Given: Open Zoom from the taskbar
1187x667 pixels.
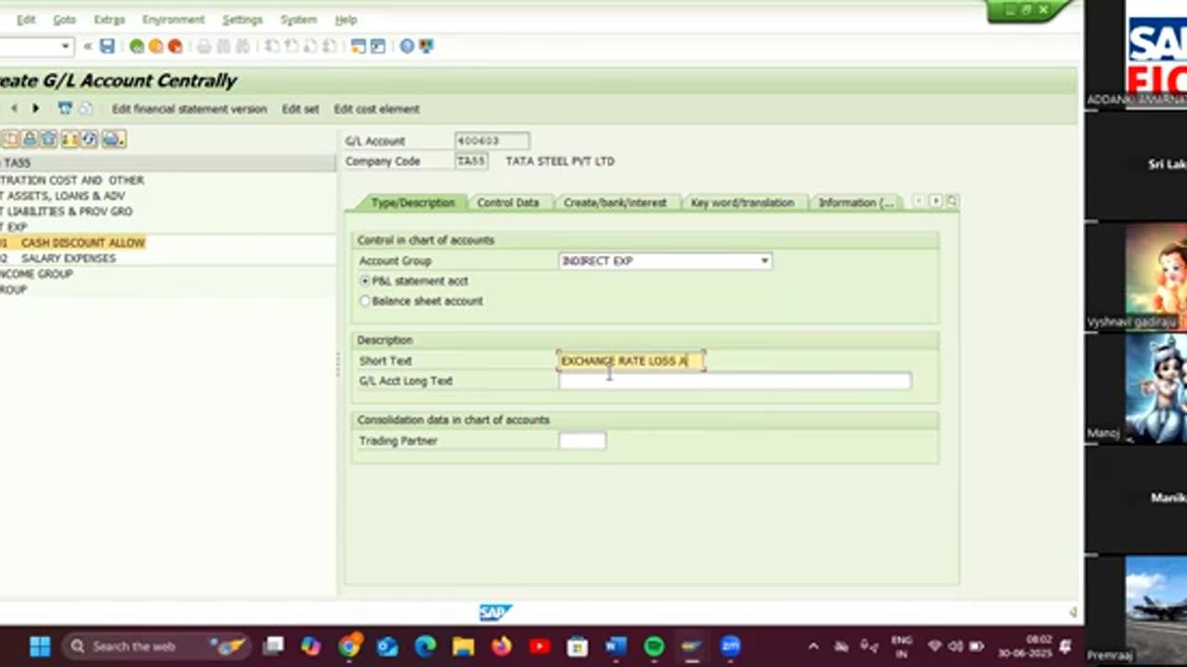Looking at the screenshot, I should (730, 646).
